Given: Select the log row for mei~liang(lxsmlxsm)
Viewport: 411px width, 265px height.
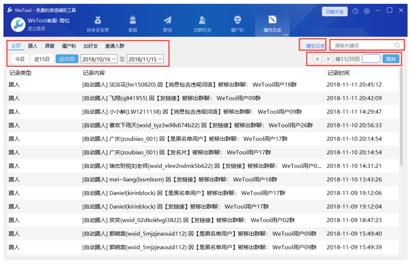Looking at the screenshot, I should point(203,180).
